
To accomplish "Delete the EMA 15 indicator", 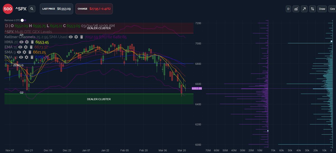I will [x=31, y=47].
